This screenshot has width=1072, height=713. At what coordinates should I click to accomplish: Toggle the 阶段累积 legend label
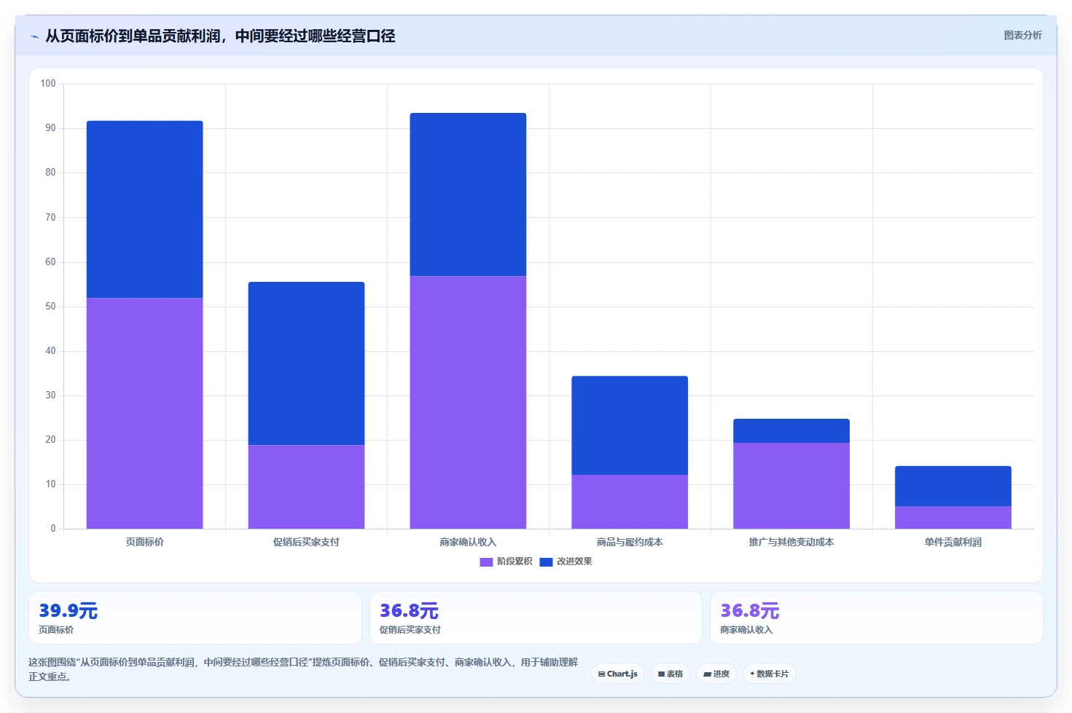coord(515,562)
